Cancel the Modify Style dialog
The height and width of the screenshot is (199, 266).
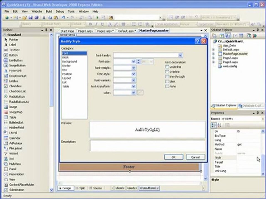point(195,157)
